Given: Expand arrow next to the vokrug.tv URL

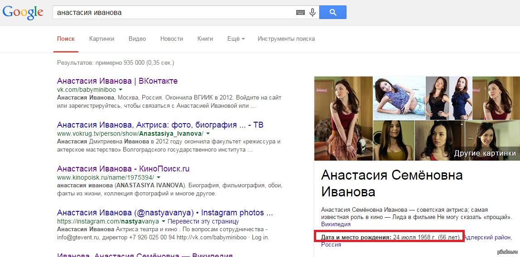Looking at the screenshot, I should point(208,133).
